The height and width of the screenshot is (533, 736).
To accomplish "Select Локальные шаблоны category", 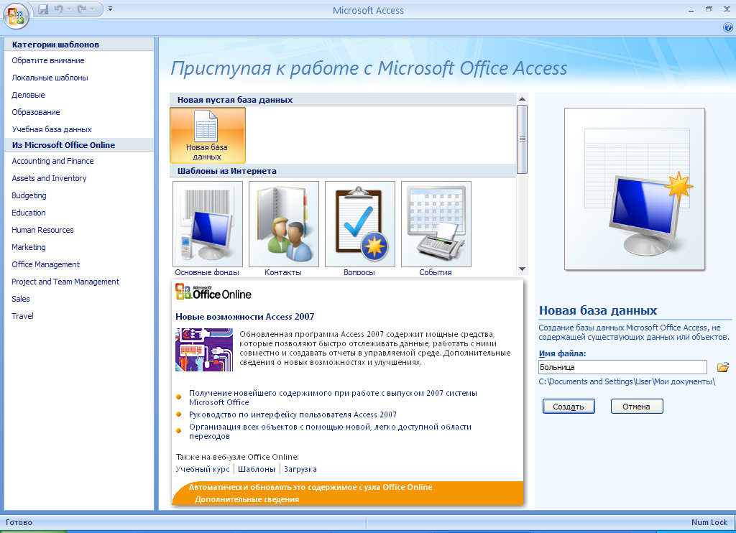I will pyautogui.click(x=50, y=78).
